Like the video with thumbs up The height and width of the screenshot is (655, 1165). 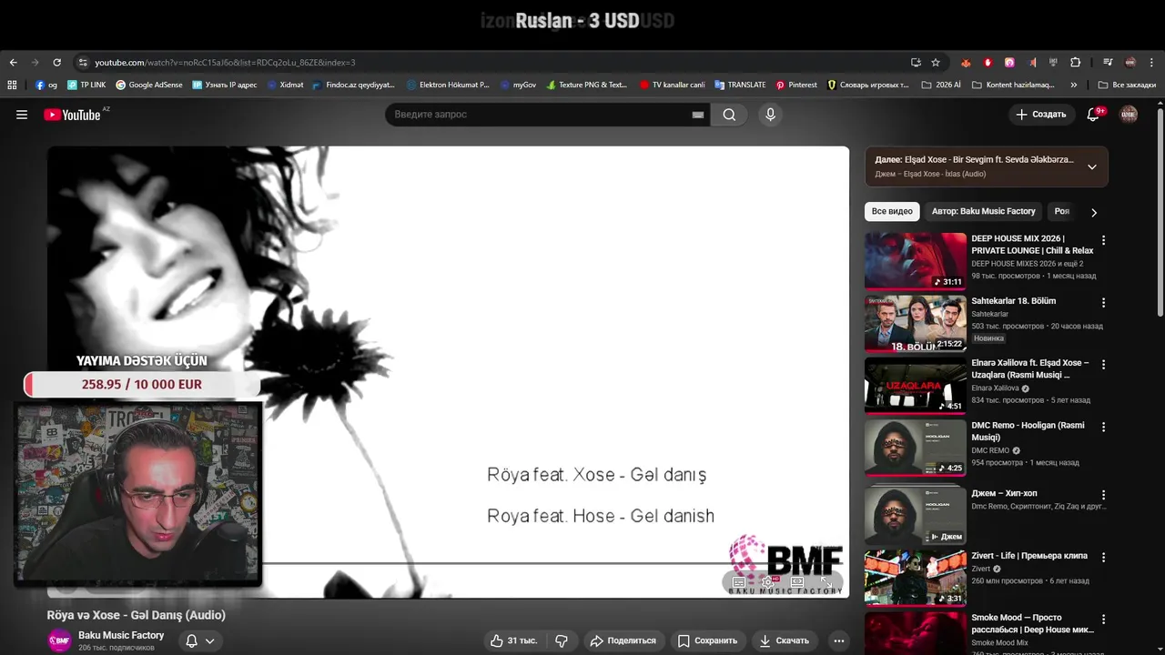pos(513,640)
